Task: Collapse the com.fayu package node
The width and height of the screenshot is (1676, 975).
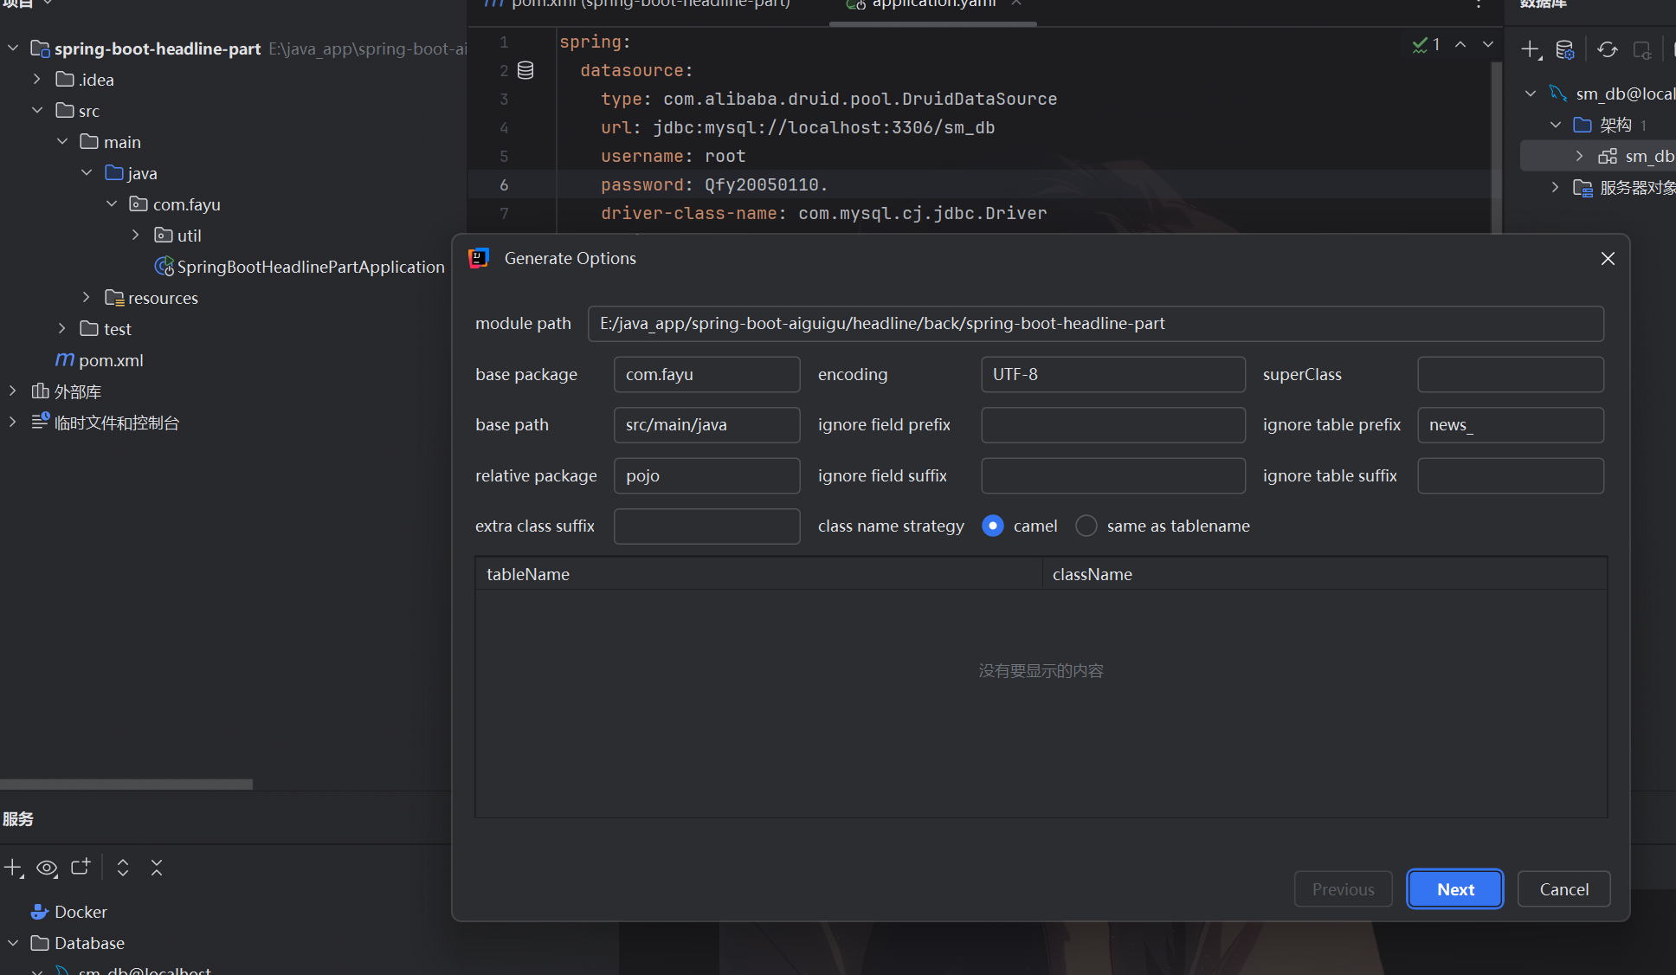Action: (112, 204)
